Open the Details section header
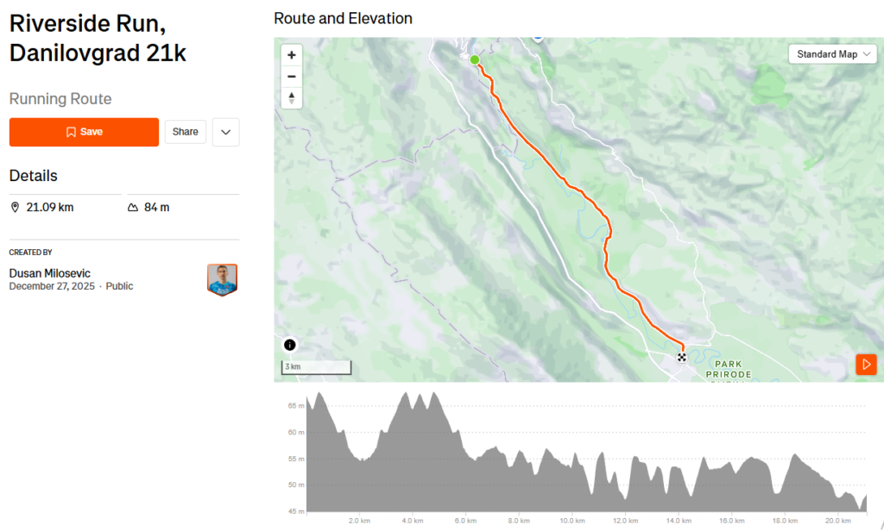The height and width of the screenshot is (531, 884). point(33,176)
